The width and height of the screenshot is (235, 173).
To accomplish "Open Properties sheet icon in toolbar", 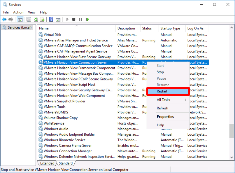I will 29,19.
